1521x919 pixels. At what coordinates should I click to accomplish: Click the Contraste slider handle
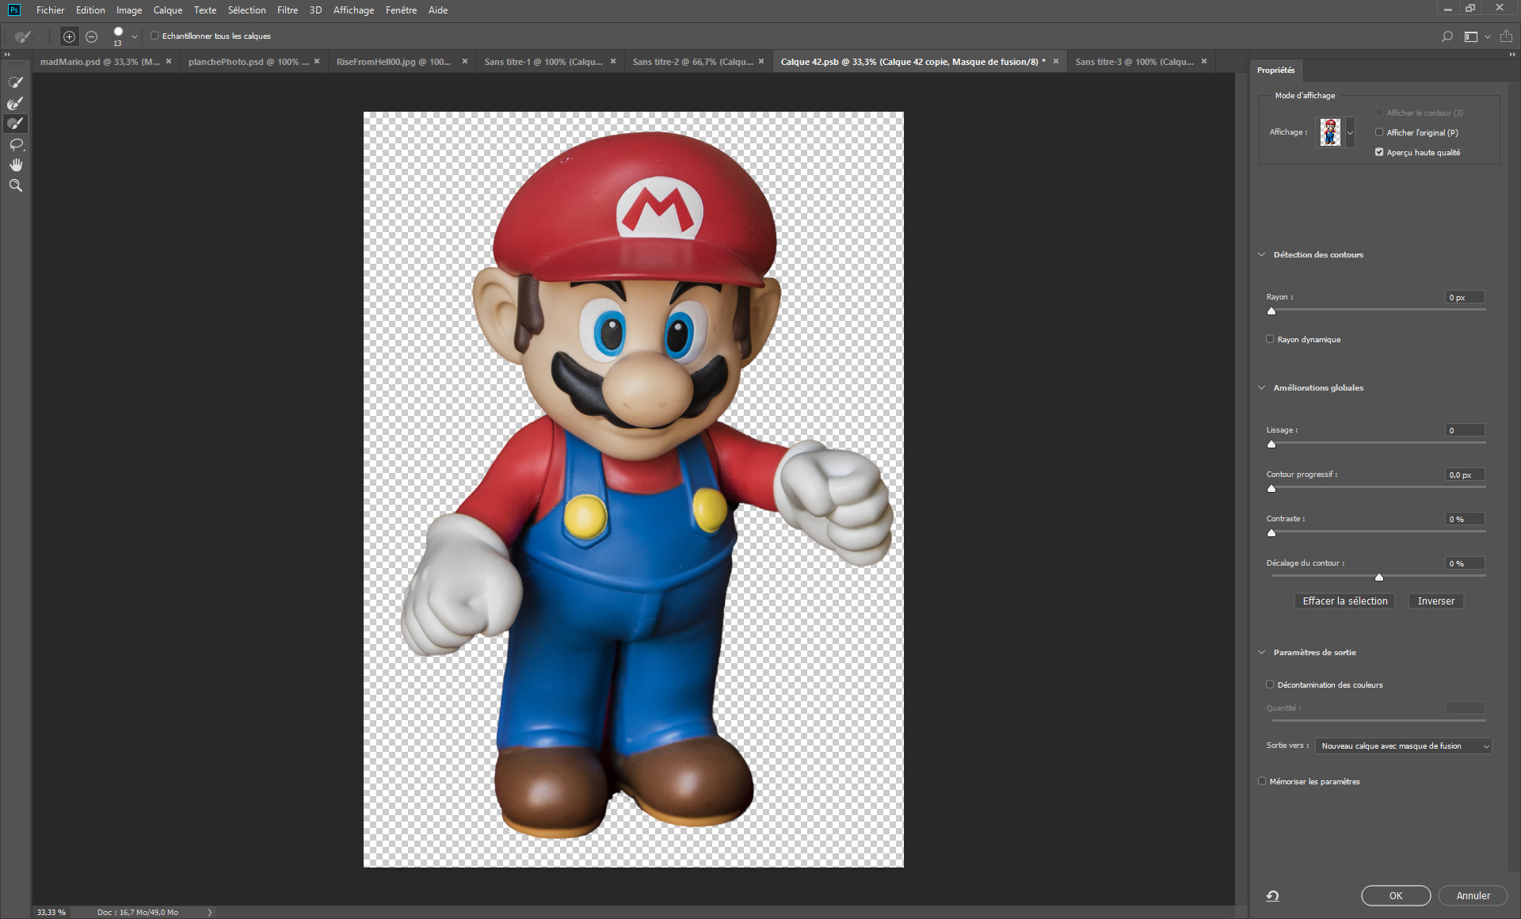1271,533
